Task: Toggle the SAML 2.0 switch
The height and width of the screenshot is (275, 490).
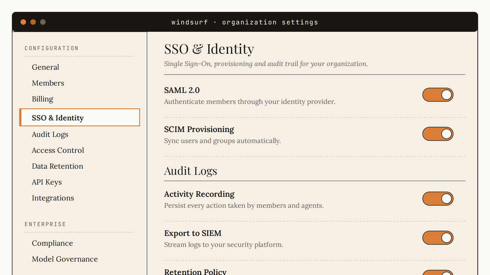Action: [x=438, y=95]
